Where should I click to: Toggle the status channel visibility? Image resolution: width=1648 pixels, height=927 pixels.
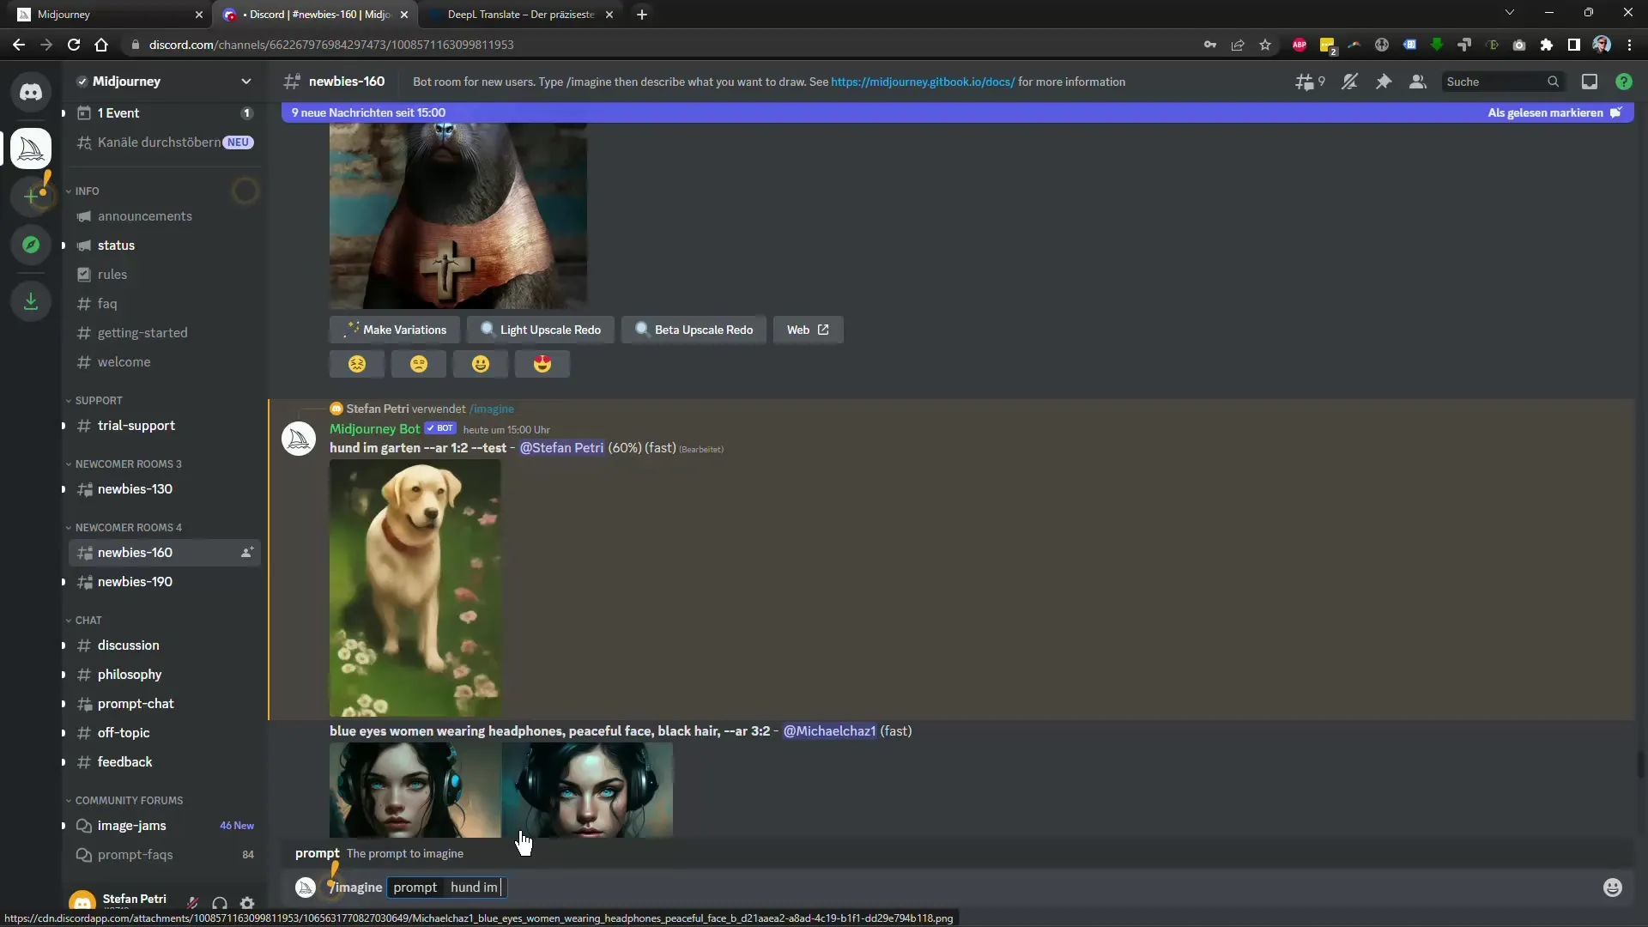click(x=116, y=245)
